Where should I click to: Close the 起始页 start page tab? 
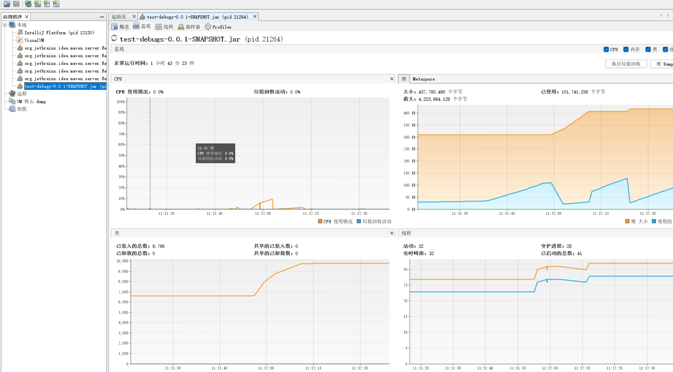[x=134, y=17]
